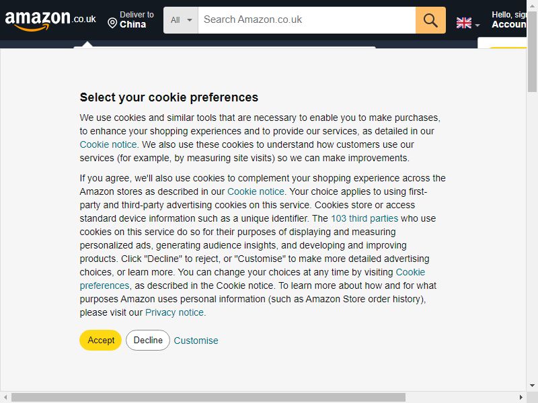The width and height of the screenshot is (538, 403).
Task: Open the All search category dropdown
Action: (181, 20)
